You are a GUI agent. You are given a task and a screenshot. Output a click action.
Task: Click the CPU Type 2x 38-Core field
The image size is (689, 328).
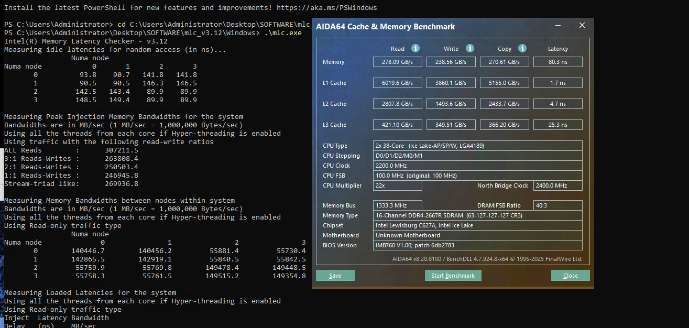477,146
